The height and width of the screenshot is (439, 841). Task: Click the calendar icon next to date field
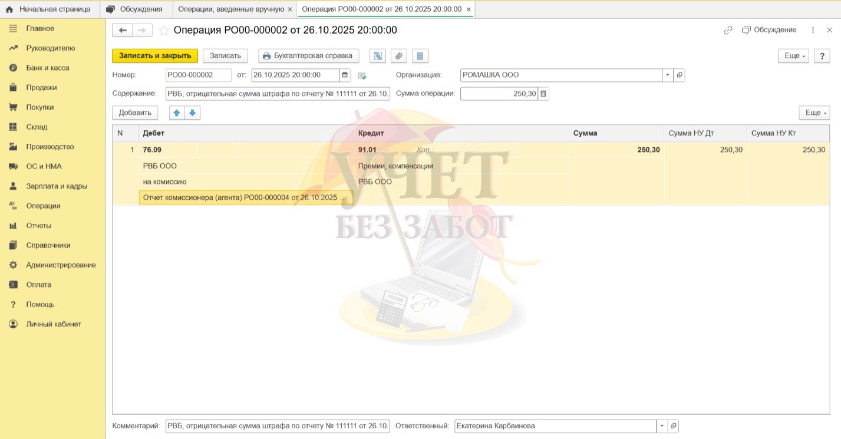[x=345, y=75]
